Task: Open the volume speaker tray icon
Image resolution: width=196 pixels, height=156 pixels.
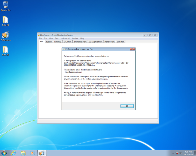Action: pos(181,153)
